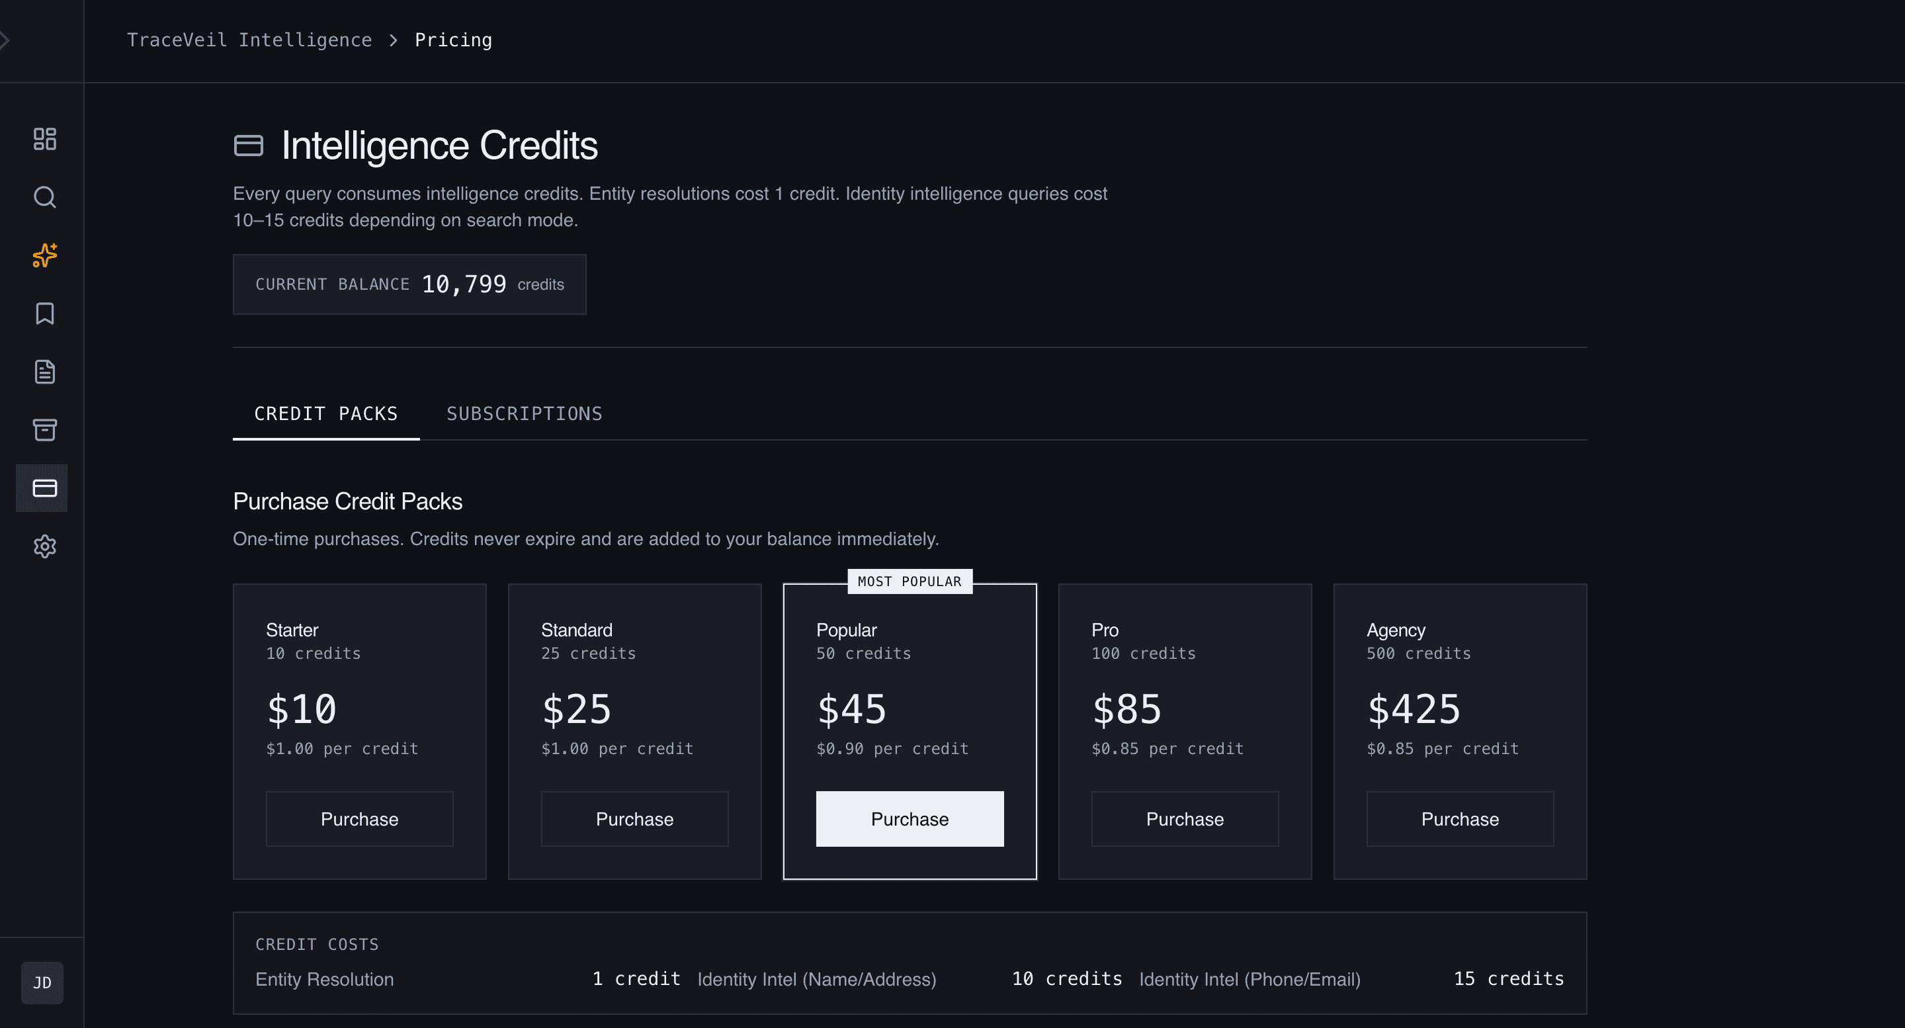Switch to the SUBSCRIPTIONS tab

click(524, 413)
